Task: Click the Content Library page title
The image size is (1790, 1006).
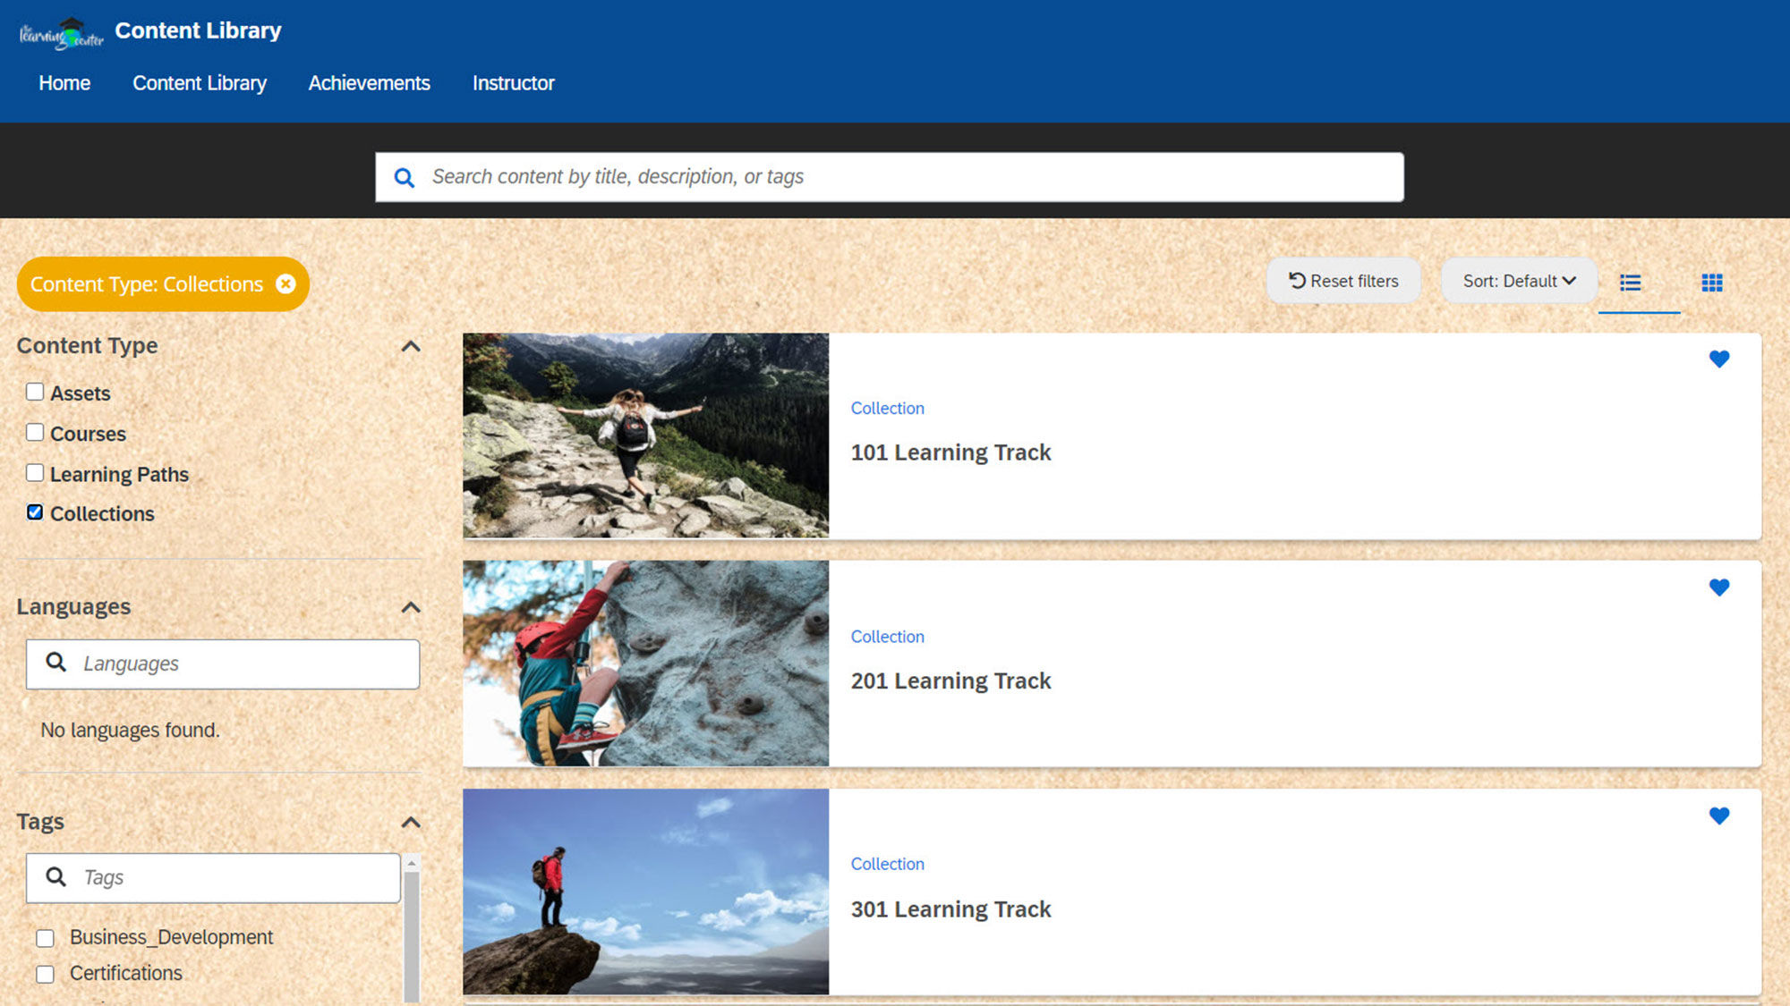Action: coord(198,30)
